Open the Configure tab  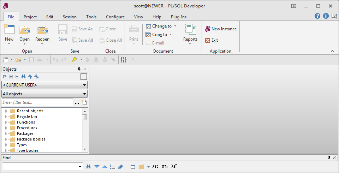point(115,17)
